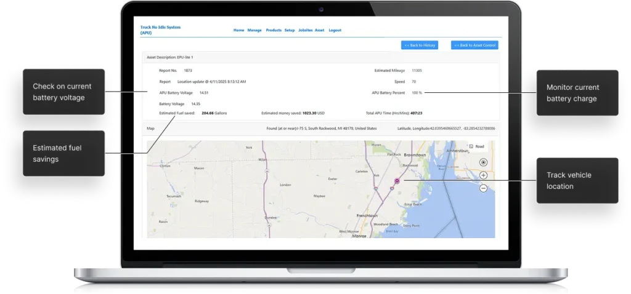Image resolution: width=631 pixels, height=294 pixels.
Task: Click the Back to History button
Action: click(x=419, y=45)
